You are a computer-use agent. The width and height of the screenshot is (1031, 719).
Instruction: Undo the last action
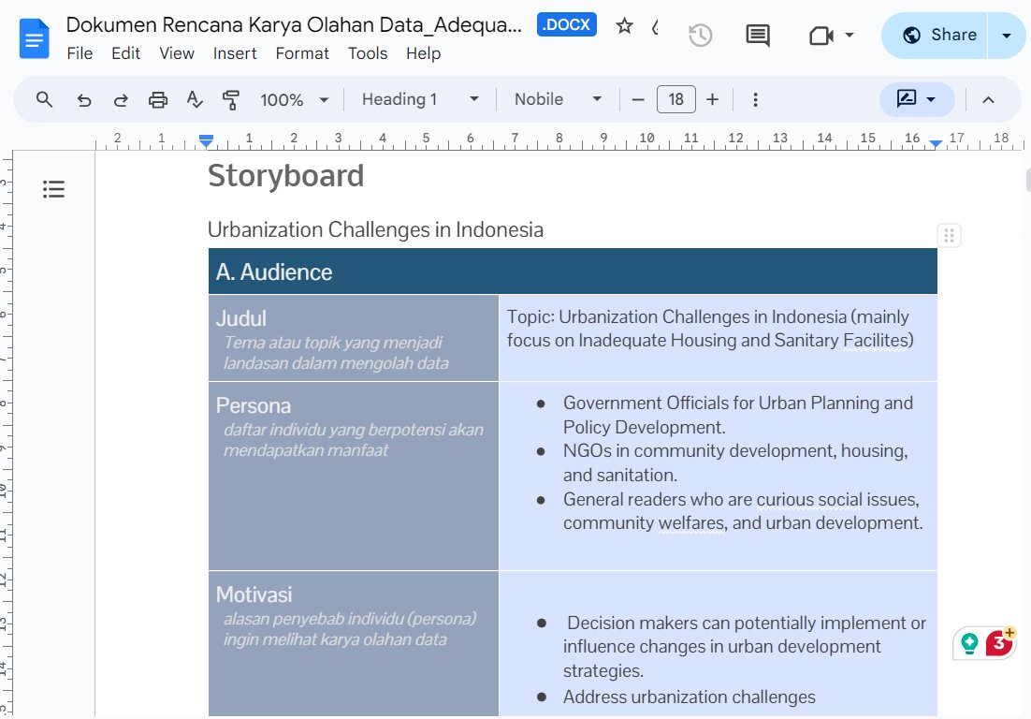pyautogui.click(x=83, y=100)
